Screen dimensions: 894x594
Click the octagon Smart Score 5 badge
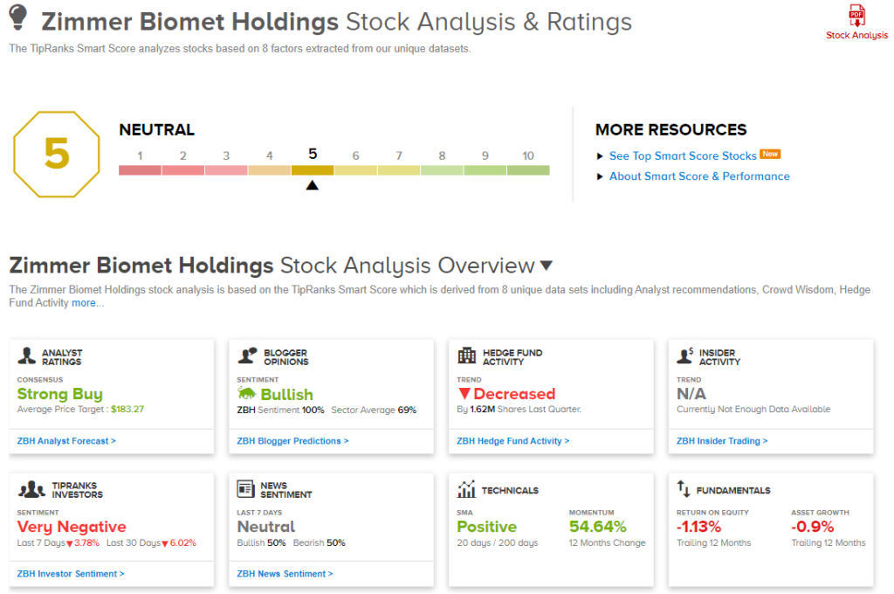click(x=56, y=155)
